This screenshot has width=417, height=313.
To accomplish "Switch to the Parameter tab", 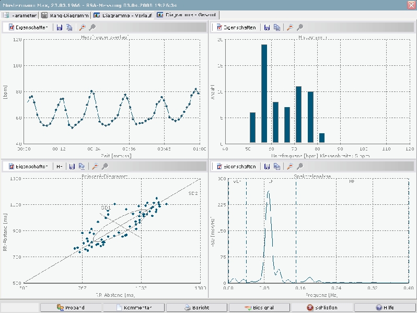I will click(x=20, y=15).
